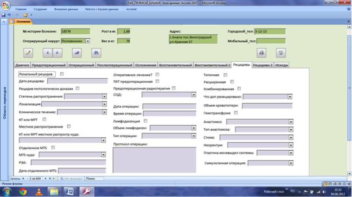352x197 pixels.
Task: Click the printer button on the form
Action: tap(261, 53)
